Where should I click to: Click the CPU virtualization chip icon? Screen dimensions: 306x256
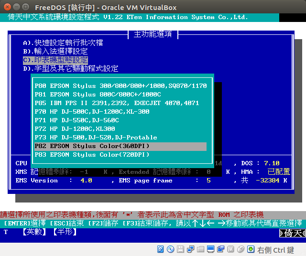click(x=230, y=249)
